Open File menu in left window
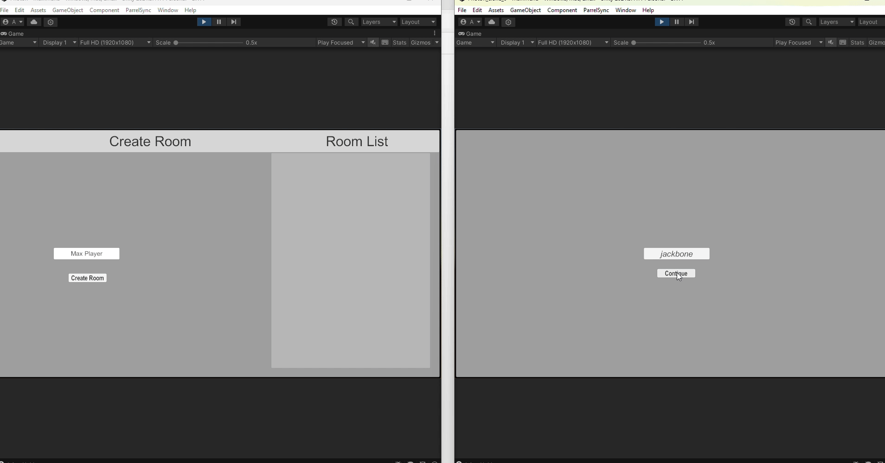This screenshot has width=885, height=463. tap(5, 10)
